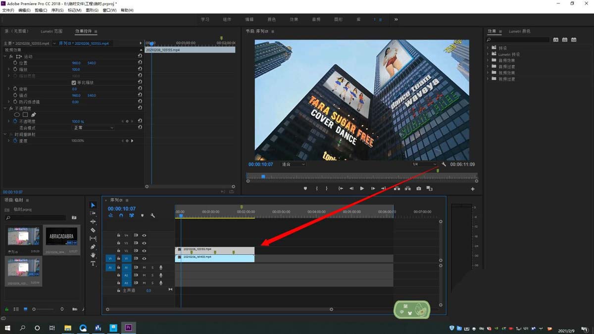Open the 1/4 playback resolution dropdown
Image resolution: width=594 pixels, height=334 pixels.
tap(425, 164)
